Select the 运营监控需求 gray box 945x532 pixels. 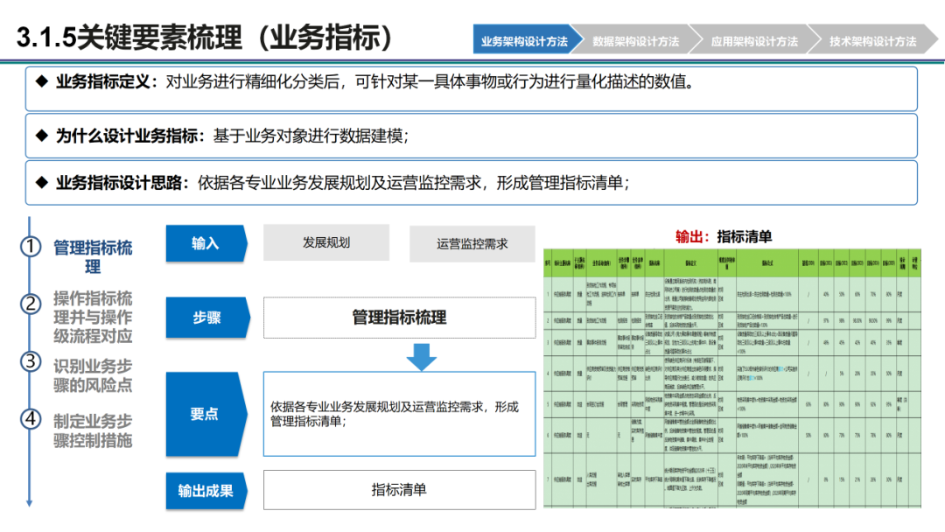tap(472, 244)
